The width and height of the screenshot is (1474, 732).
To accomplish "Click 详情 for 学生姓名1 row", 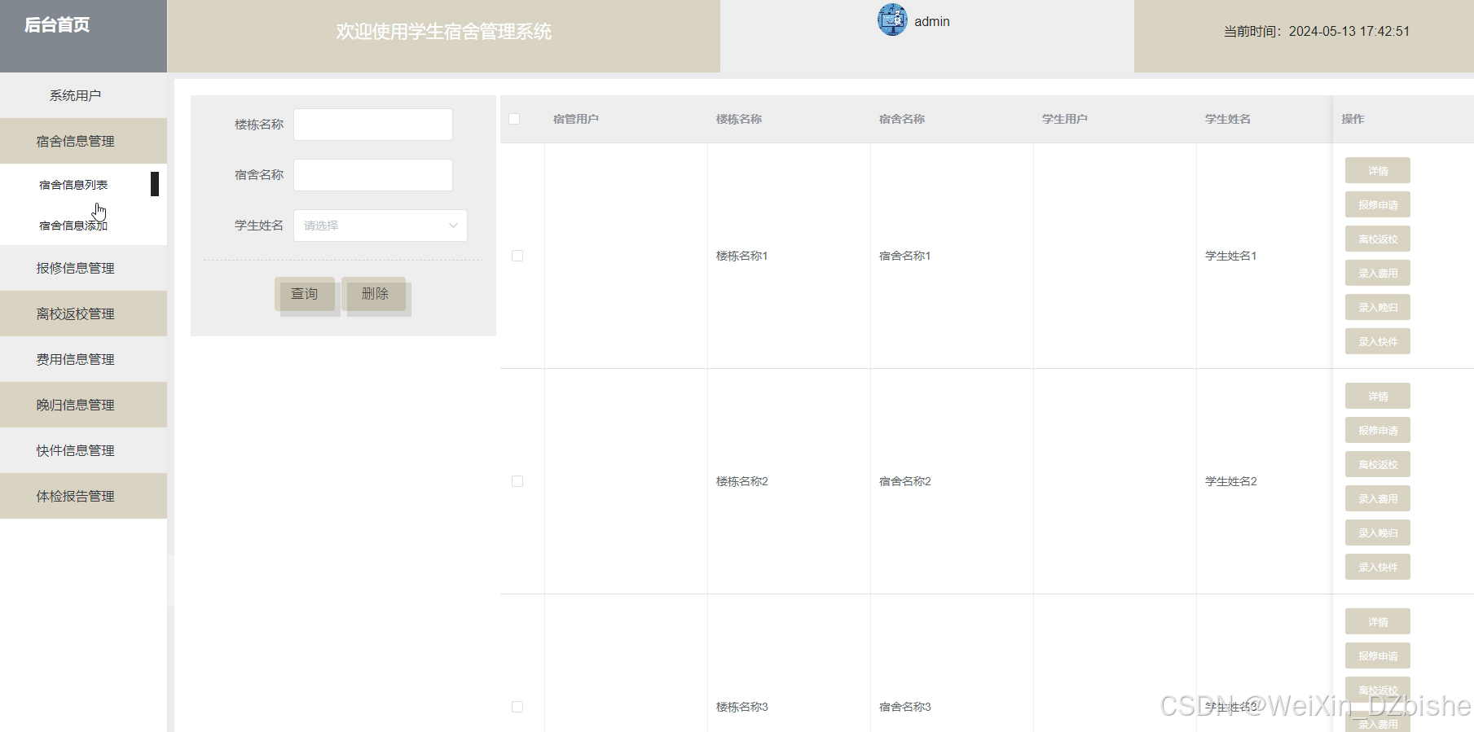I will [1378, 171].
